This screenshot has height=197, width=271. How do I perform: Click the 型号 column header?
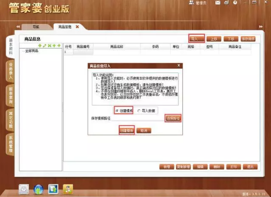[x=209, y=47]
